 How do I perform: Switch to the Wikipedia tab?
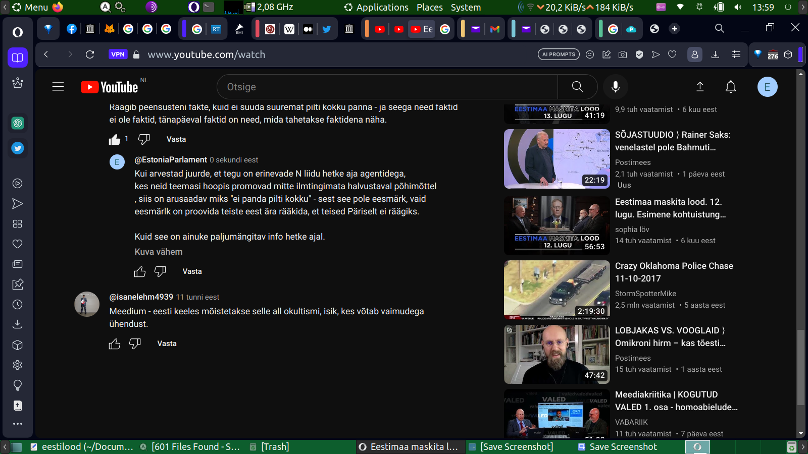289,29
